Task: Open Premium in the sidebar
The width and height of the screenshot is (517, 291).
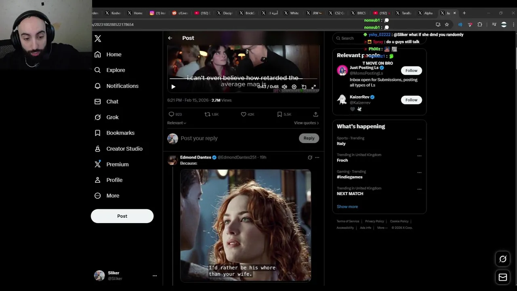Action: [111, 164]
